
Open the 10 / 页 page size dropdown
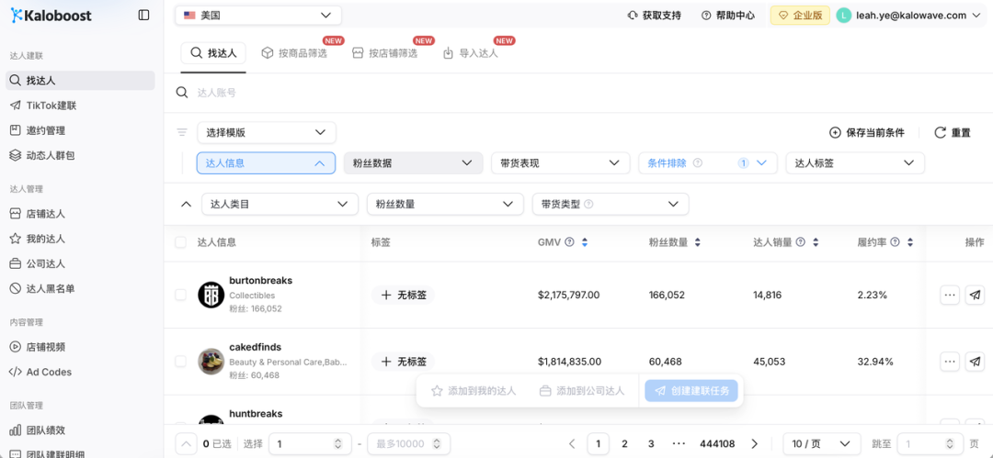coord(821,444)
